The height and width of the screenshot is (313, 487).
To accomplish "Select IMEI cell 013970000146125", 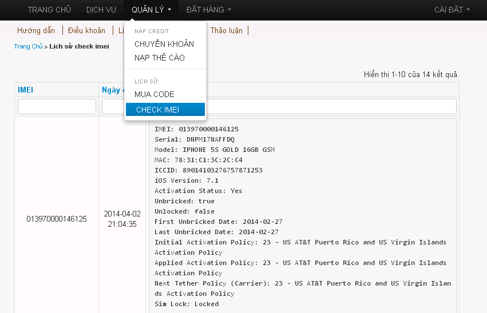I will coord(57,219).
